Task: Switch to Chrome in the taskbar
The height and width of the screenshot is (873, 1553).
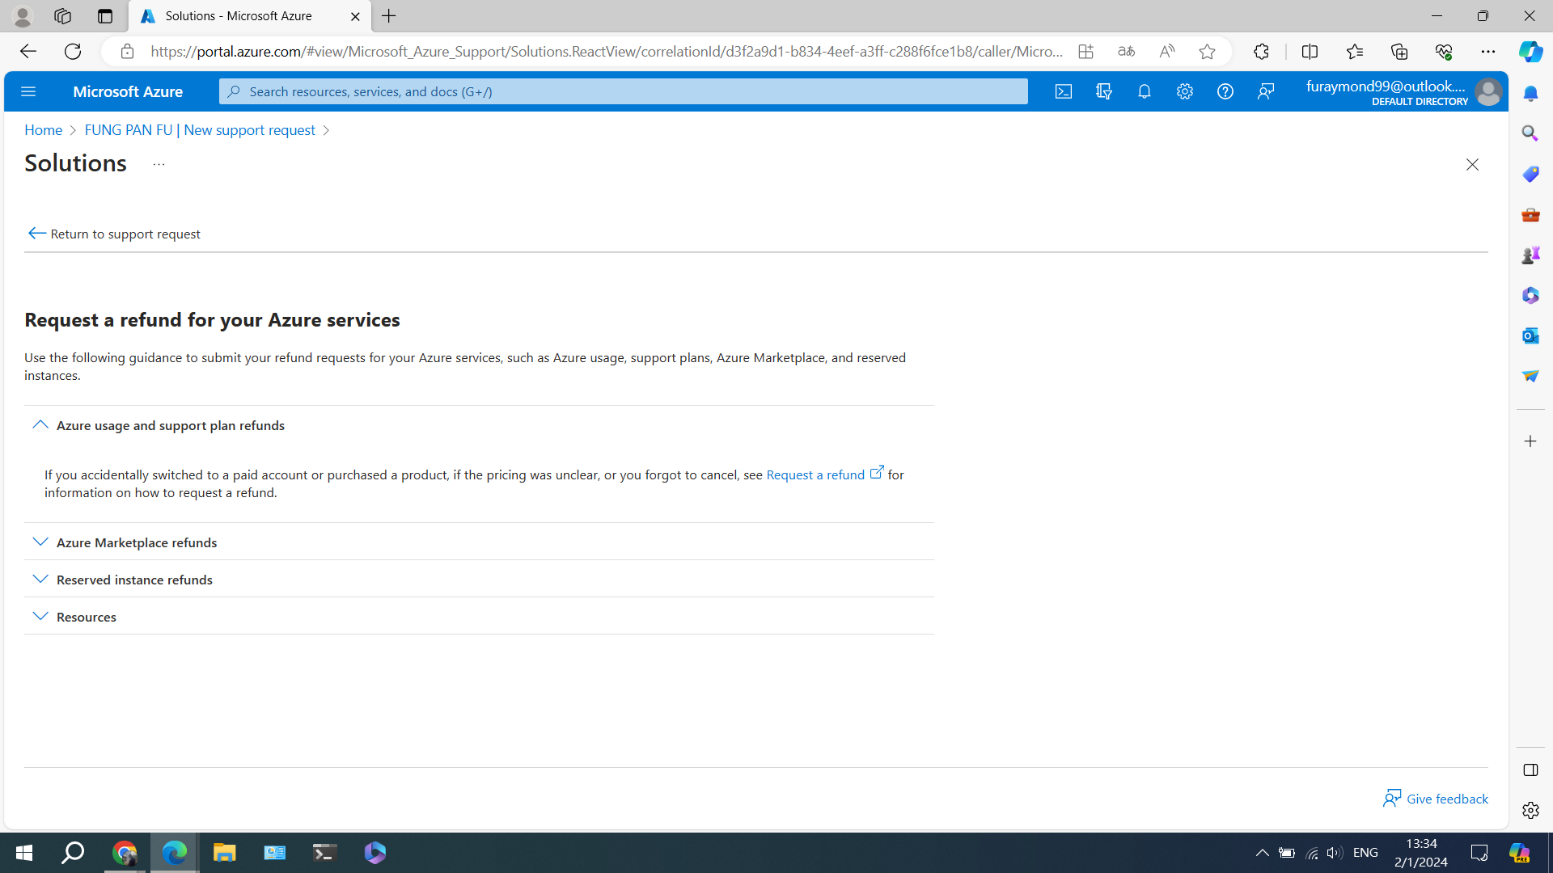Action: click(125, 853)
